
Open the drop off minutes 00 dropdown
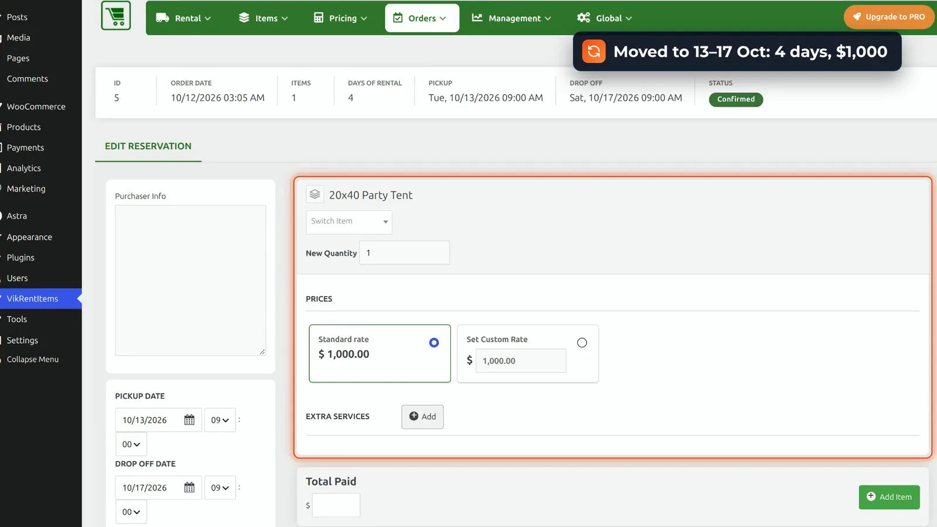(x=131, y=512)
